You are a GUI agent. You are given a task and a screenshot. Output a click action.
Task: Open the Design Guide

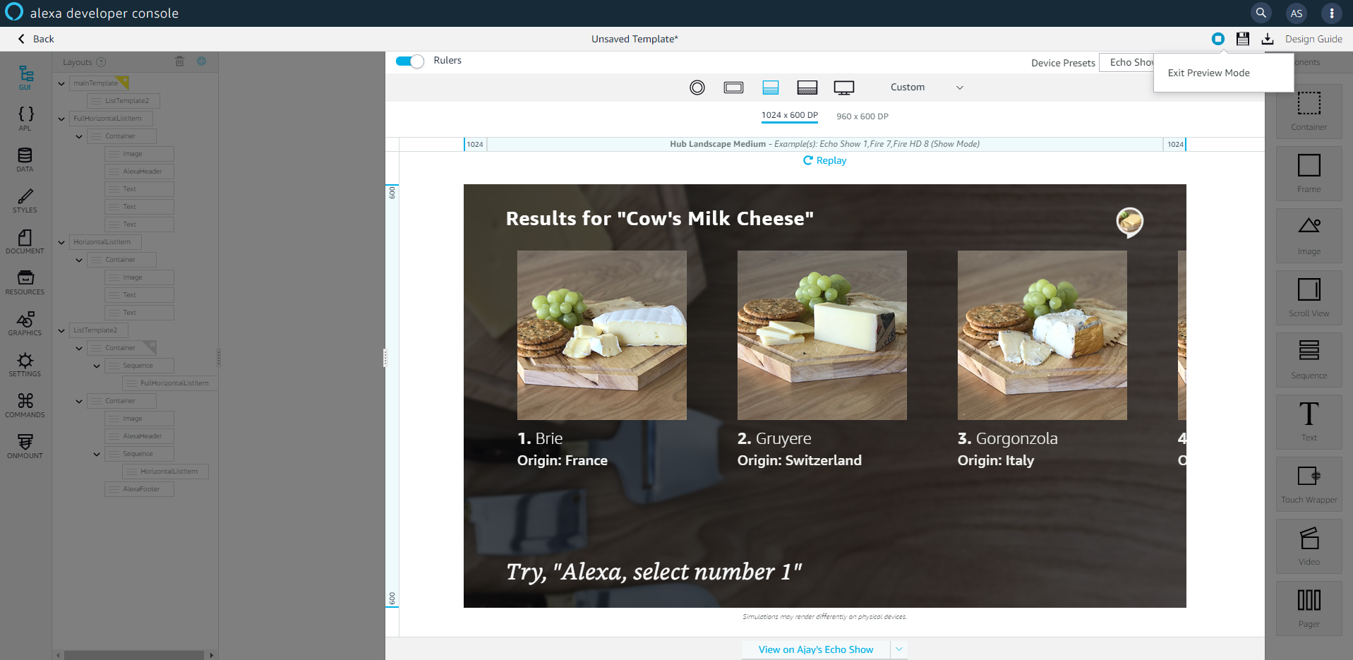point(1313,39)
